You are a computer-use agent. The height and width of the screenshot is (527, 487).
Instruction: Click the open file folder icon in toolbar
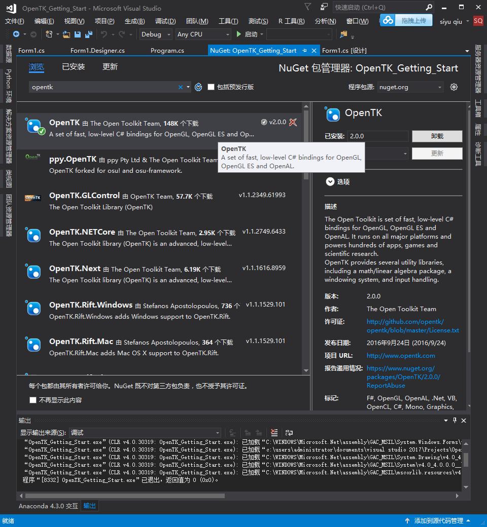pos(66,34)
